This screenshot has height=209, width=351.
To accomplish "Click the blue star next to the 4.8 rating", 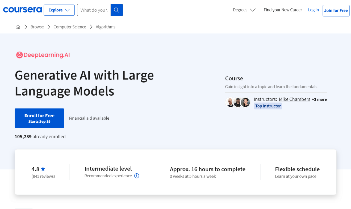I will [43, 169].
